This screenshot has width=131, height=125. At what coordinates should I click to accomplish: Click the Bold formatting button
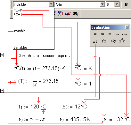tap(126, 4)
